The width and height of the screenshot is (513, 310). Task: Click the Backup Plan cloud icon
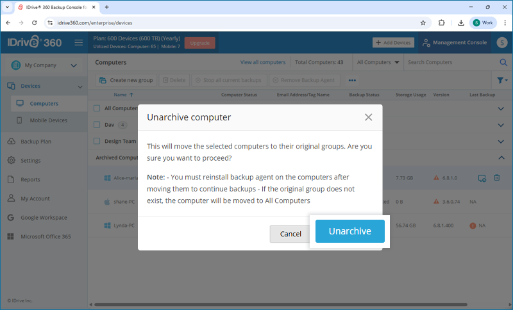(x=11, y=142)
